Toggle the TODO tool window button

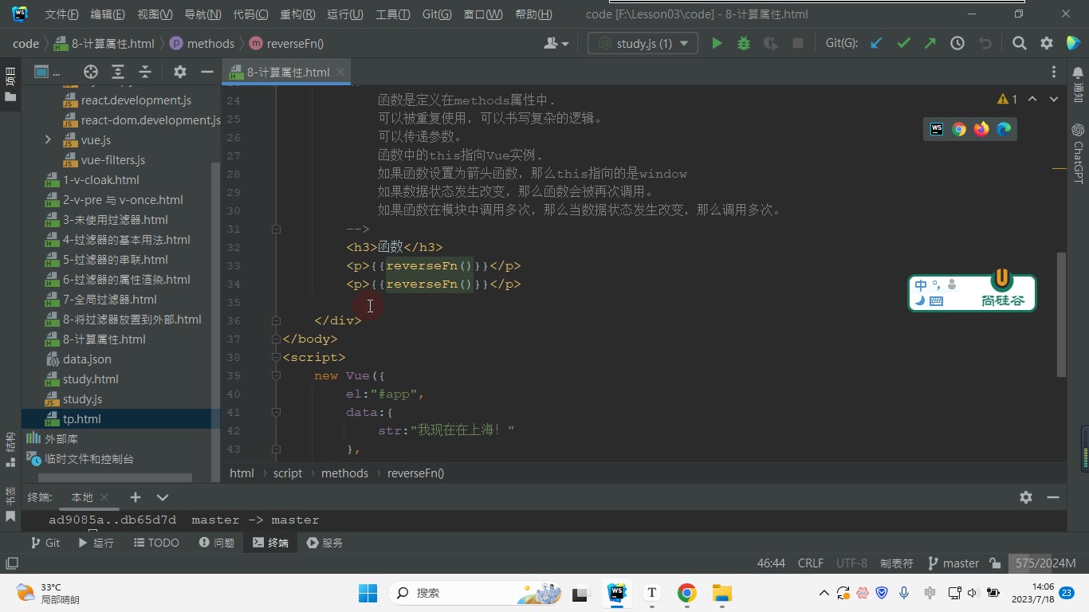click(155, 543)
